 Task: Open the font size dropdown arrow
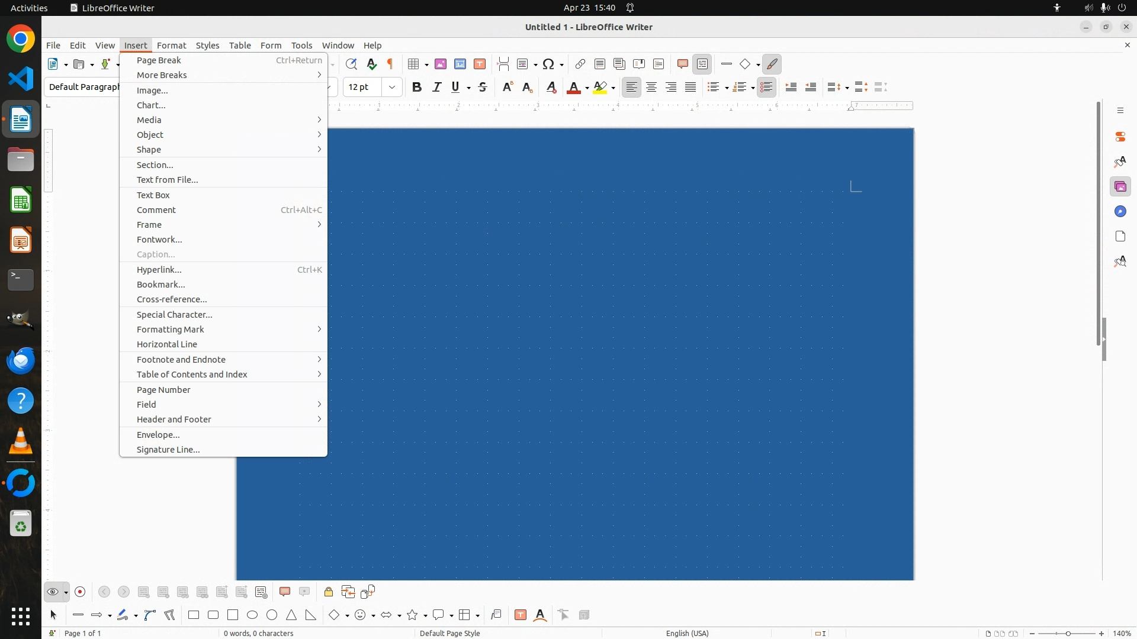[392, 88]
